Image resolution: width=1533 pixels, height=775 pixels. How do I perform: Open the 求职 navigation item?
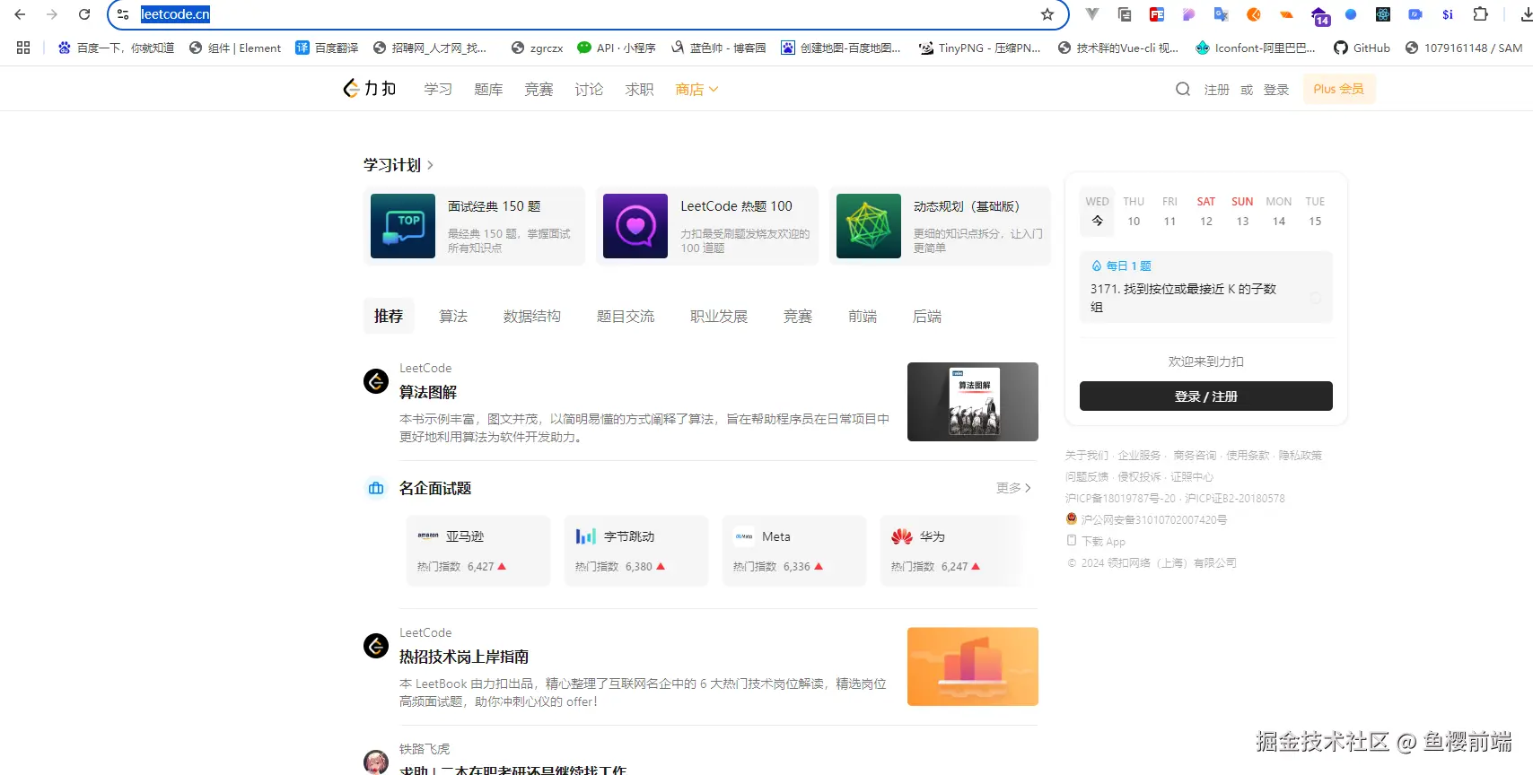tap(639, 89)
